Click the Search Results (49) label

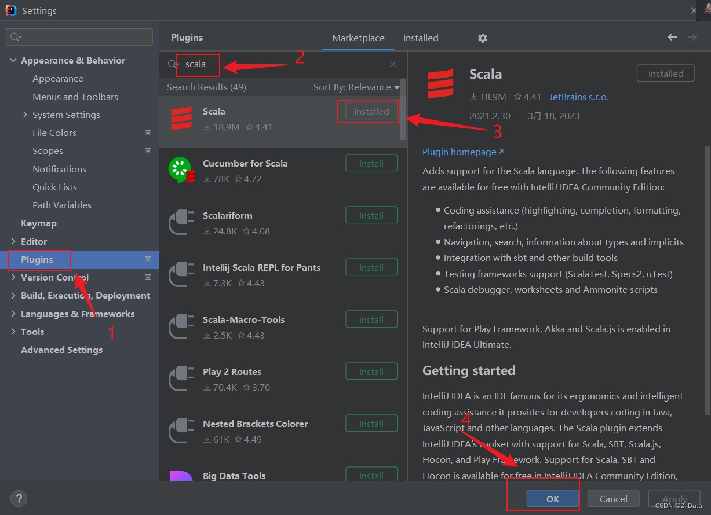point(206,87)
